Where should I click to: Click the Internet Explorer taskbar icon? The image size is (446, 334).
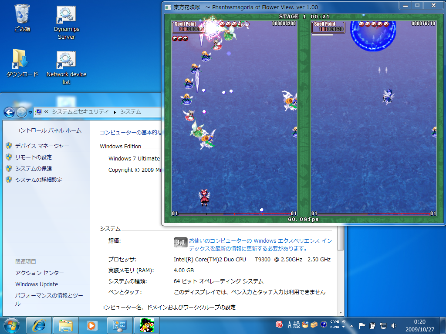39,325
